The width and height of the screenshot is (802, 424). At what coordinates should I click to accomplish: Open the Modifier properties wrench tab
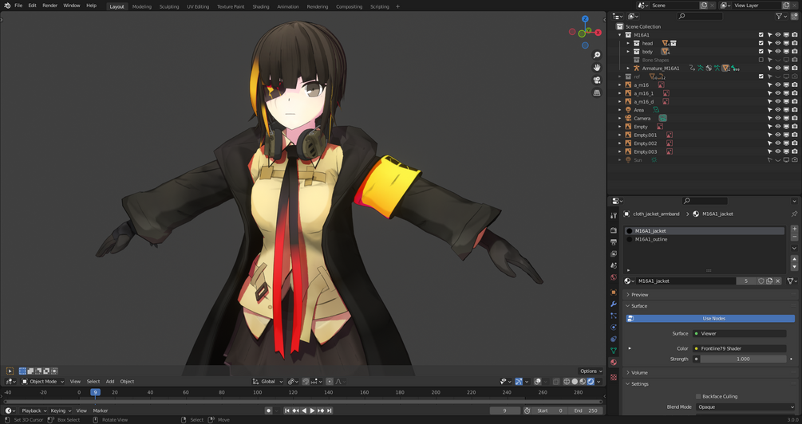[614, 304]
